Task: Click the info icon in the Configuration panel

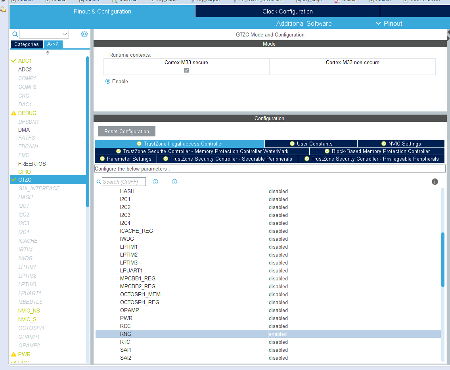Action: coord(435,182)
